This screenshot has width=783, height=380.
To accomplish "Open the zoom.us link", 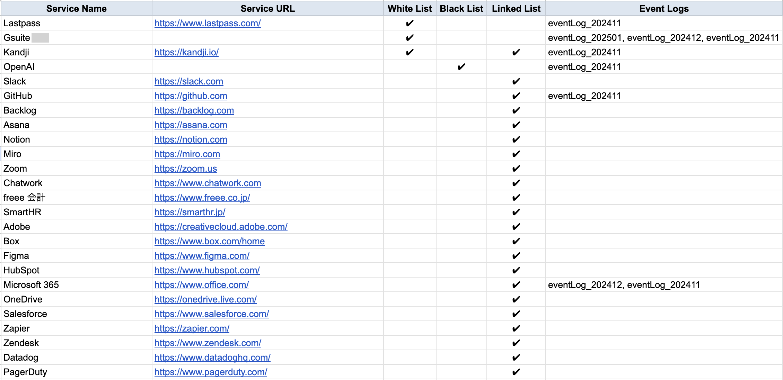I will [186, 169].
